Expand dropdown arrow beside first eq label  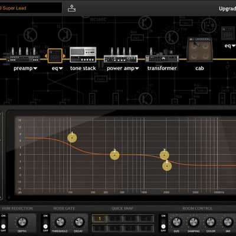[x=61, y=68]
